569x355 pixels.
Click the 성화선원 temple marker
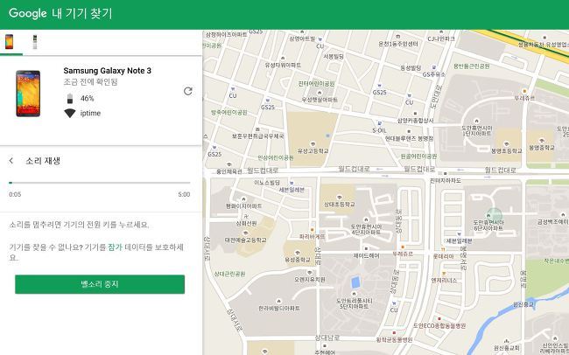[246, 217]
